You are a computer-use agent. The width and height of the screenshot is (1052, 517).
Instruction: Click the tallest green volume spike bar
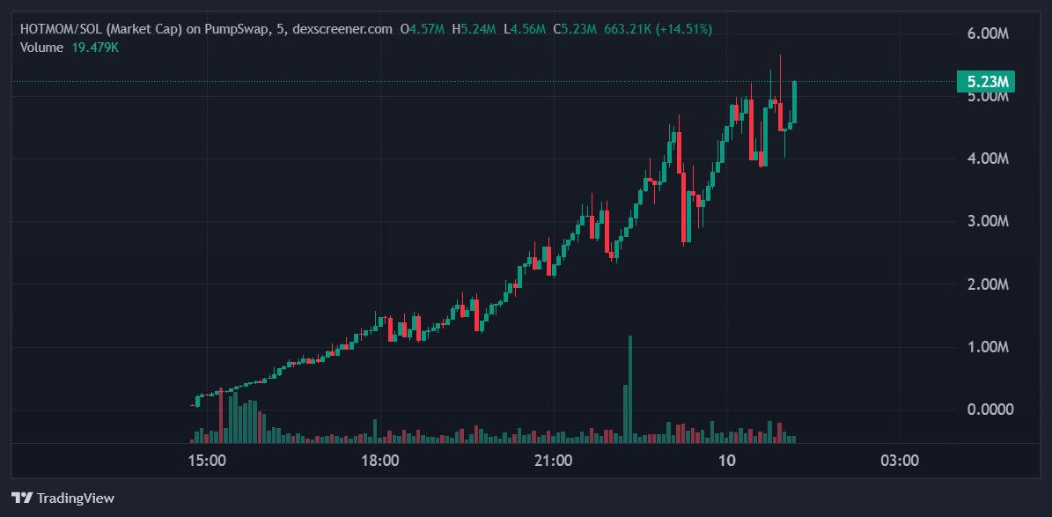(629, 388)
